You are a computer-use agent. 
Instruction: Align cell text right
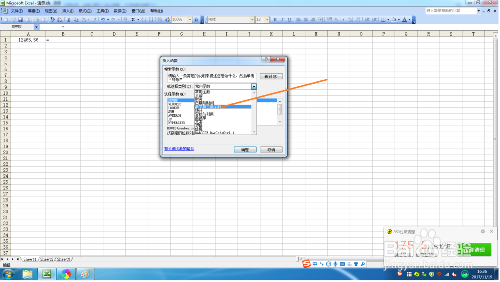313,20
